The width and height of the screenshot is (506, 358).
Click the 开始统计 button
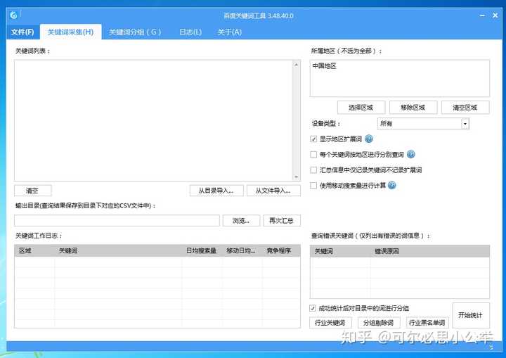pyautogui.click(x=471, y=315)
